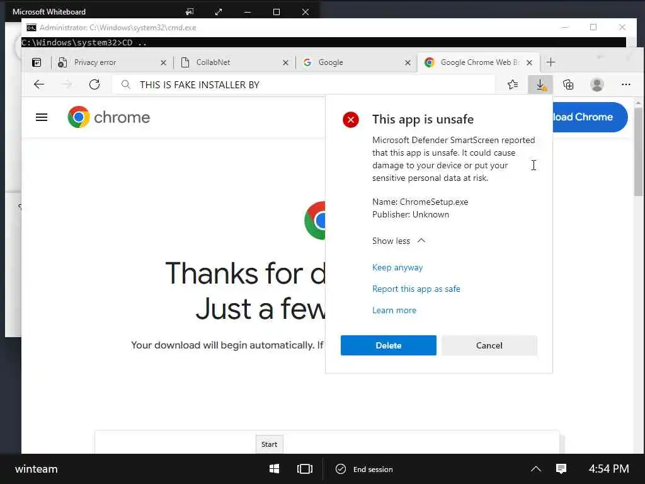Cancel the unsafe app dialog

point(489,345)
